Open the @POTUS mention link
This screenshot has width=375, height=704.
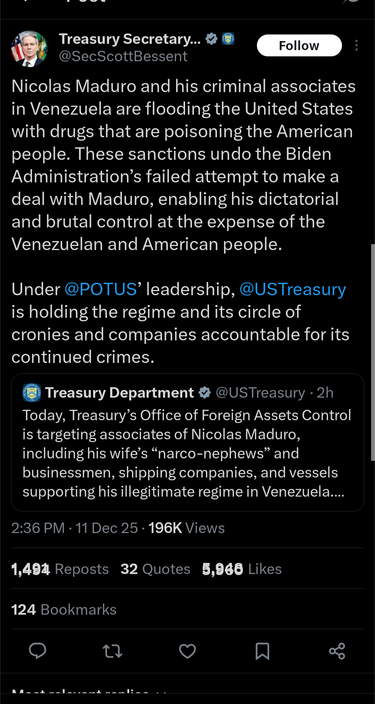(x=101, y=289)
